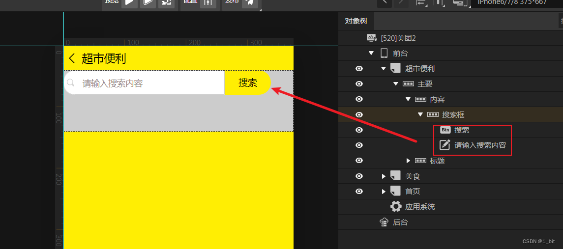Screen dimensions: 563x249
Task: Toggle visibility of the 标题 row
Action: [359, 161]
